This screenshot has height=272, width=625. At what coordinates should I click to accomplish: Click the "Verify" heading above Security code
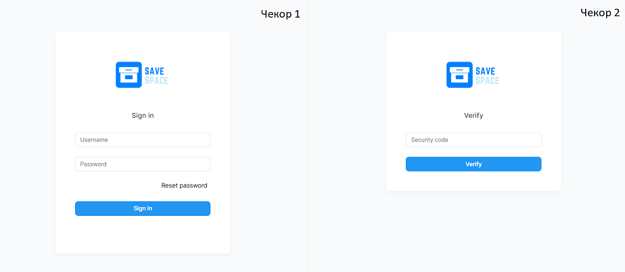click(x=473, y=116)
